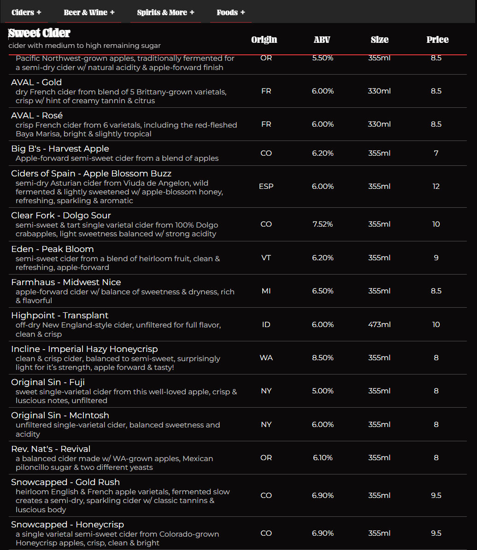The image size is (477, 550).
Task: Click the ABV column header
Action: 322,40
